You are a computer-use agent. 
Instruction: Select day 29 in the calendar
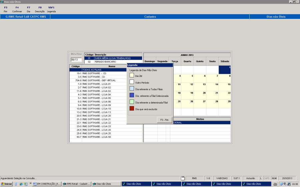click(225, 104)
